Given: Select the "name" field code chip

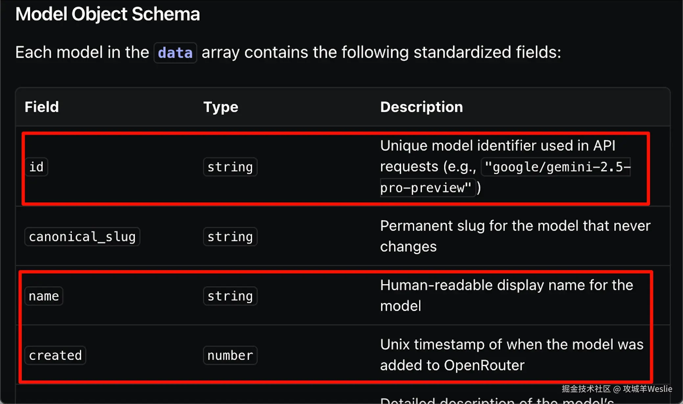Looking at the screenshot, I should tap(44, 296).
